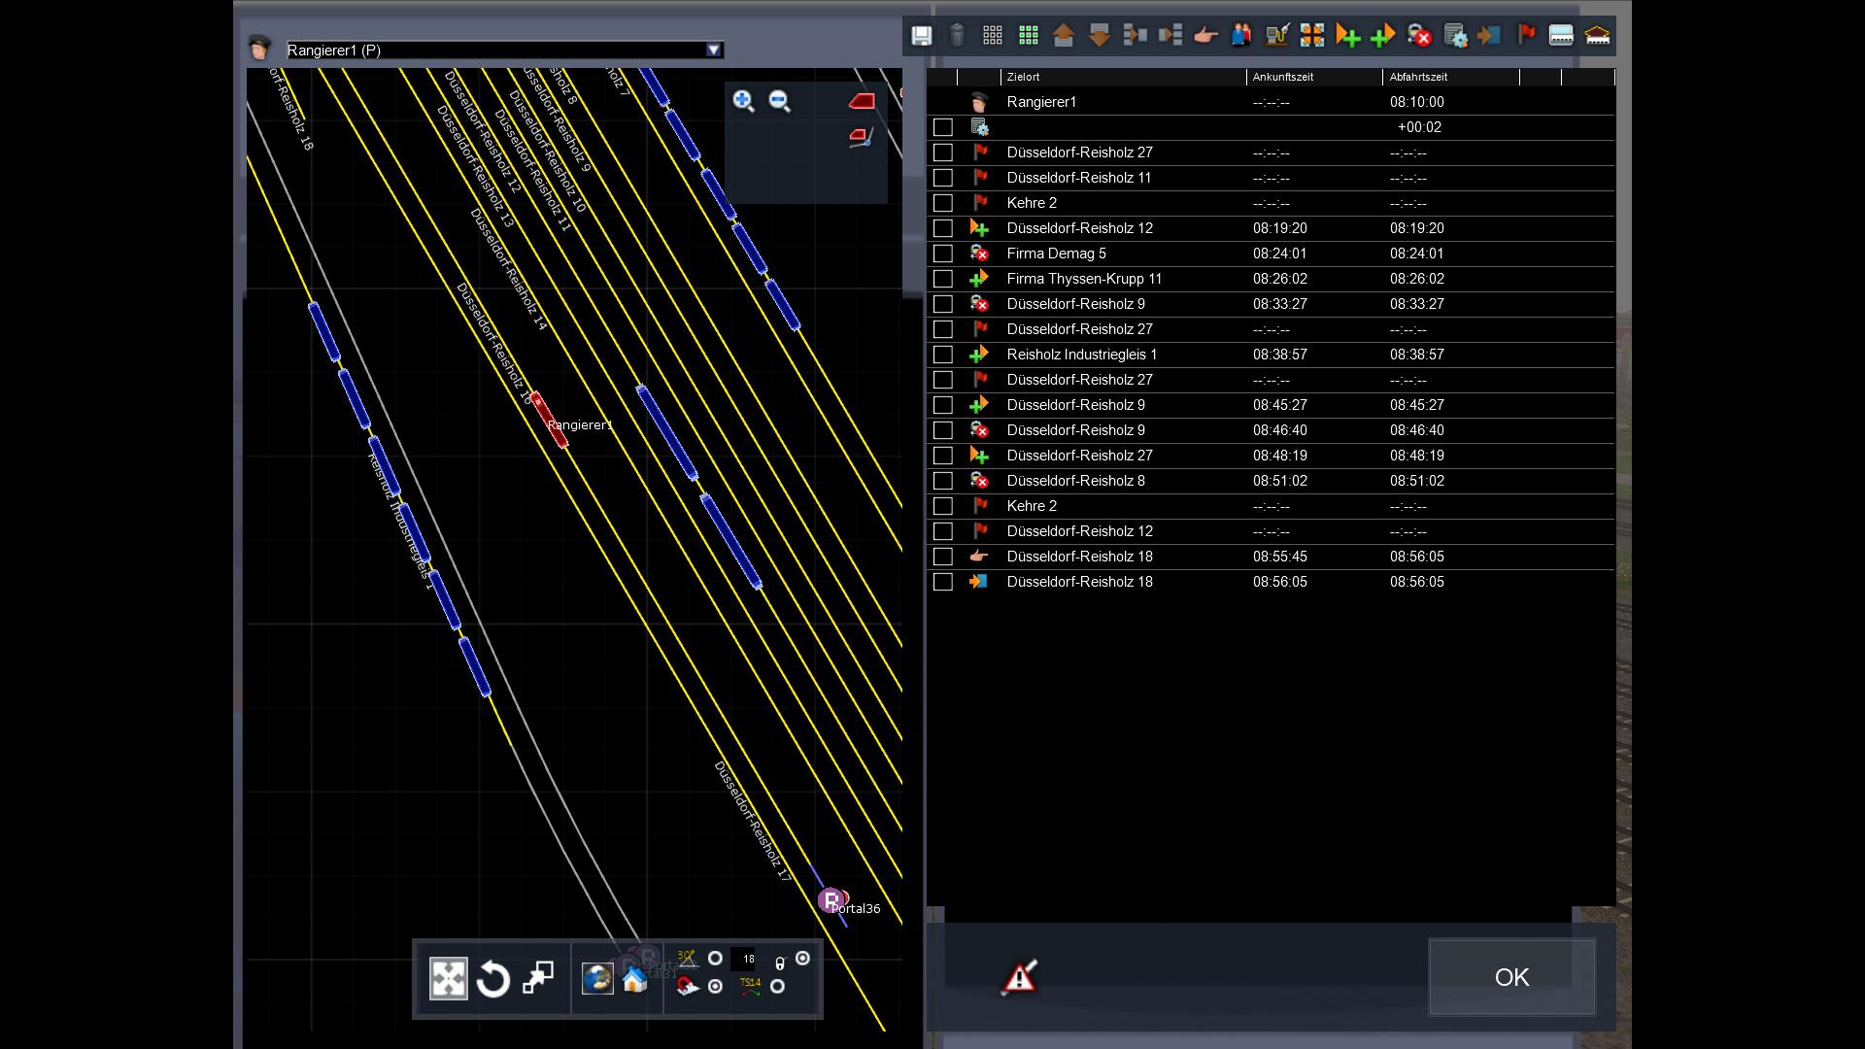Click the zoom in magnifier on map

[743, 101]
